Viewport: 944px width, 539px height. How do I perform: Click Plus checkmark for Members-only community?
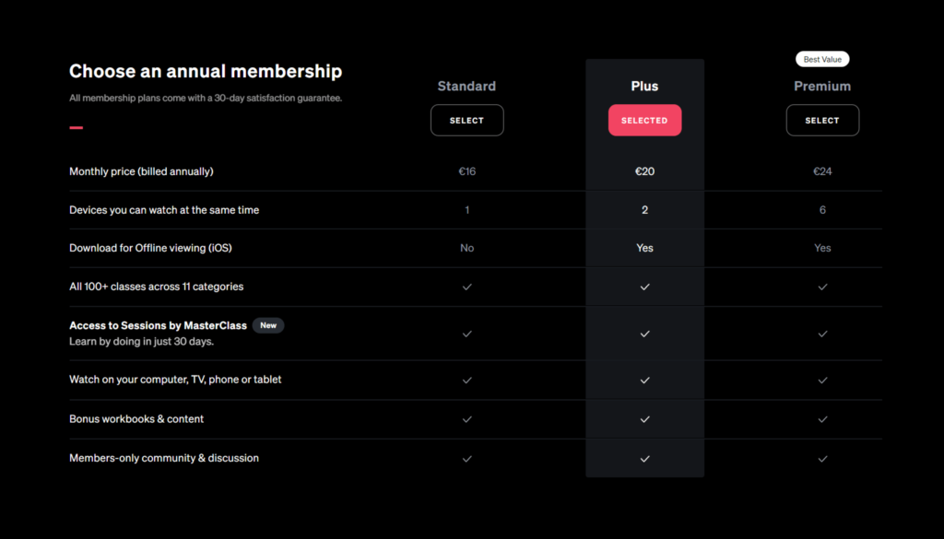coord(644,459)
